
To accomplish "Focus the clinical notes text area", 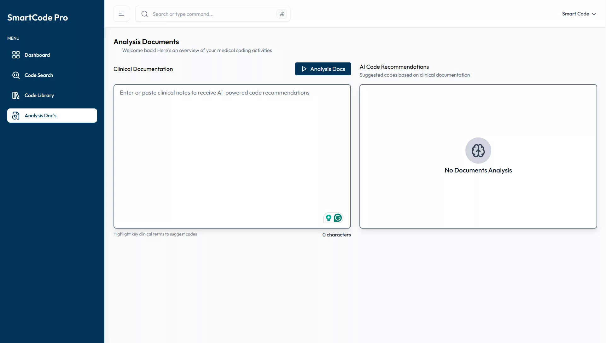I will 232,151.
